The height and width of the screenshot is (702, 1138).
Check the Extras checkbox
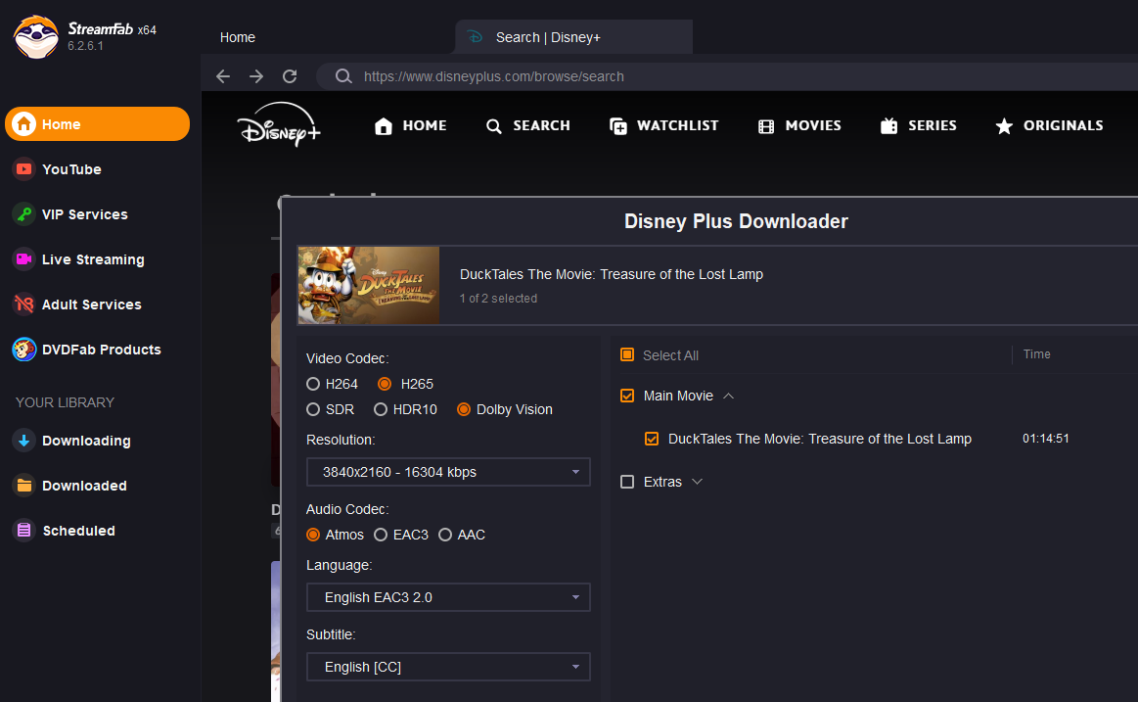point(627,482)
